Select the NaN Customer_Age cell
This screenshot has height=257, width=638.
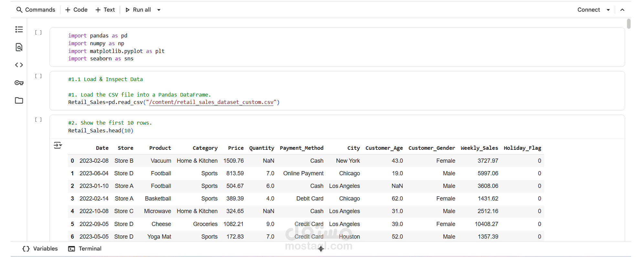(397, 186)
